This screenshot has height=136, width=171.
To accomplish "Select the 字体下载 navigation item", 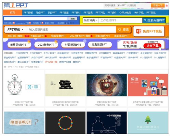I will click(x=139, y=13).
